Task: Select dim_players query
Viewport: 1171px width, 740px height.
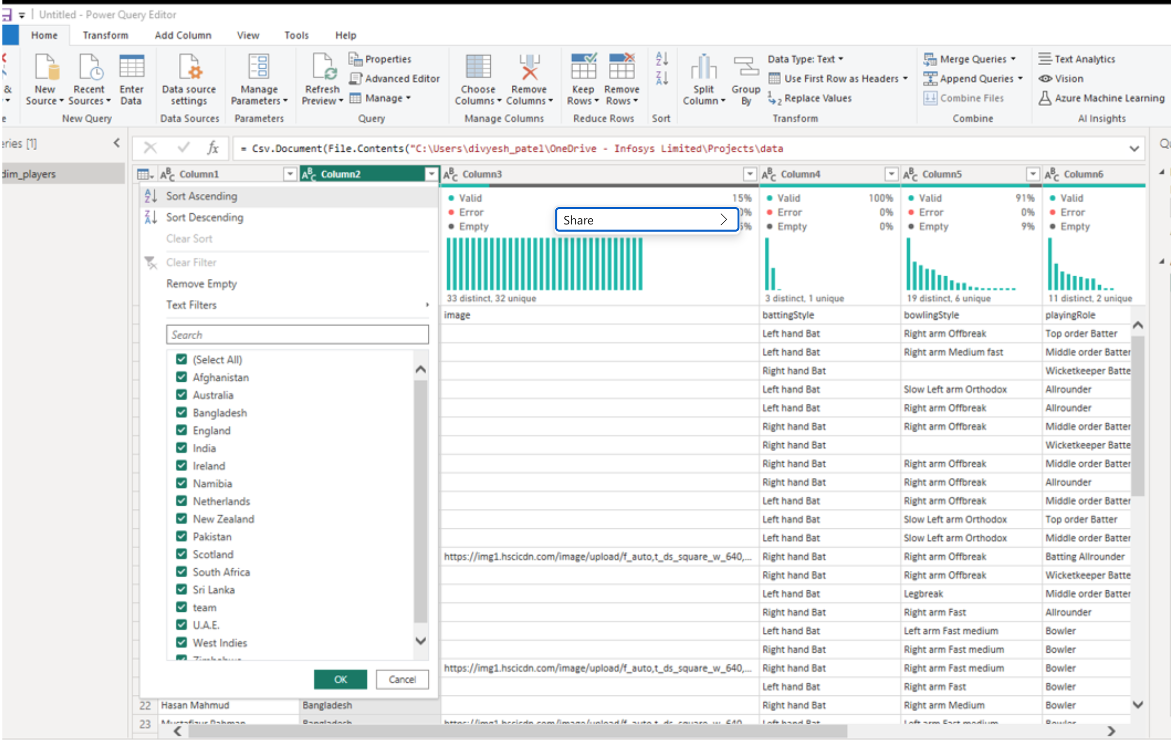Action: tap(62, 174)
